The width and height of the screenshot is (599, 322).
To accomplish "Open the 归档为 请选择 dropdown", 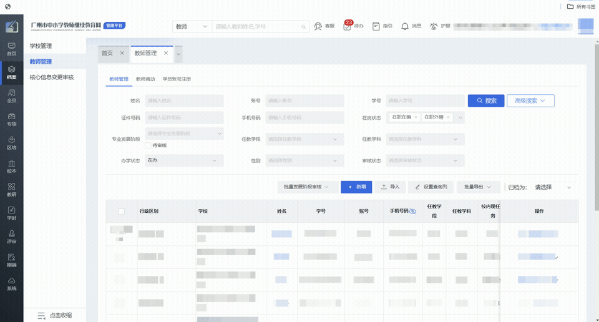I will 553,187.
